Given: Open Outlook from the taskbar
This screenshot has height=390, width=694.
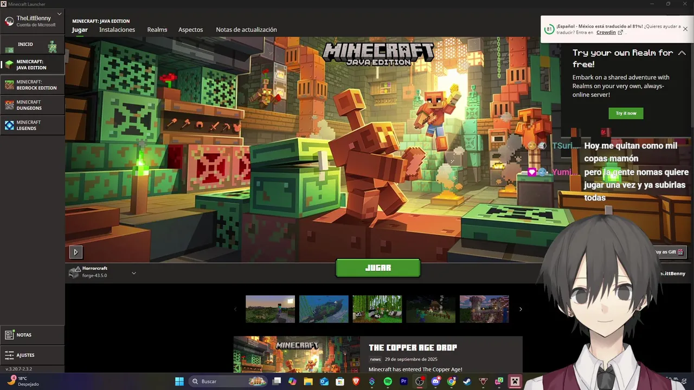Looking at the screenshot, I should click(x=324, y=381).
